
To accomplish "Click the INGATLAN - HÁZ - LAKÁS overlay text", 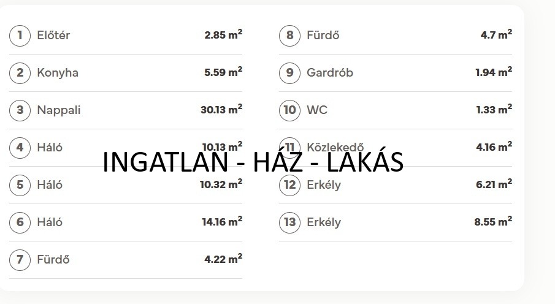I will pyautogui.click(x=253, y=162).
